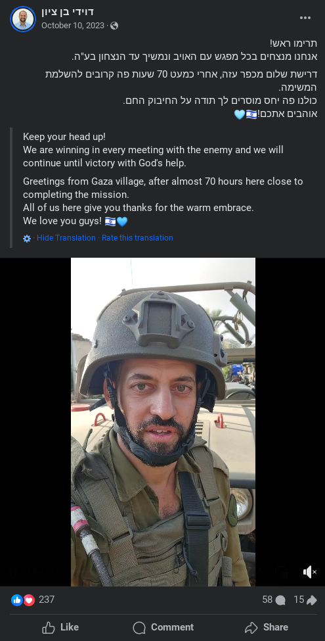Viewport: 325px width, 641px height.
Task: Click the globe public-audience icon
Action: 114,26
